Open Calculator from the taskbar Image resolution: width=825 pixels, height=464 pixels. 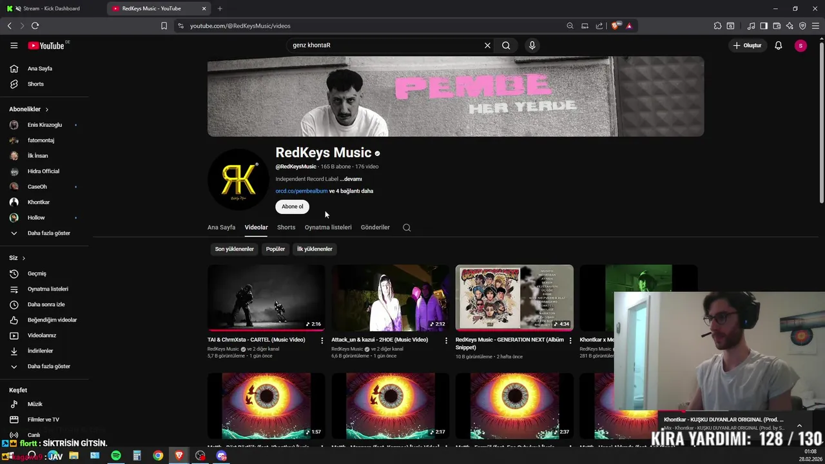[137, 456]
